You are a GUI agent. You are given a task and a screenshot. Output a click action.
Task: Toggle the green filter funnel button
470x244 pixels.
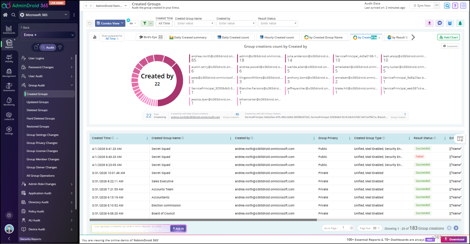tap(145, 23)
